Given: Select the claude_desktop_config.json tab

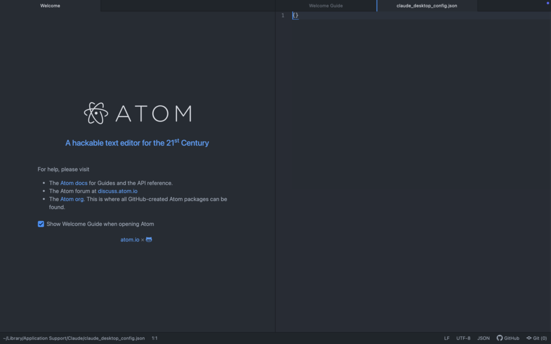Looking at the screenshot, I should point(427,5).
